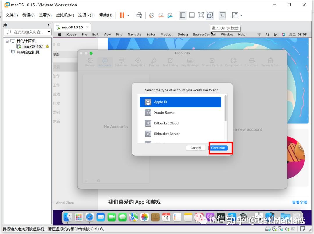Viewport: 314px width, 234px height.
Task: Open Mail from the Dock
Action: pyautogui.click(x=101, y=217)
